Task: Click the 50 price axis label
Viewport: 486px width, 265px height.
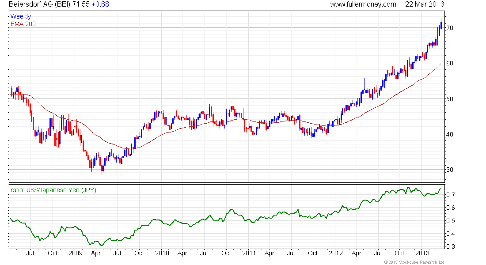Action: point(449,99)
